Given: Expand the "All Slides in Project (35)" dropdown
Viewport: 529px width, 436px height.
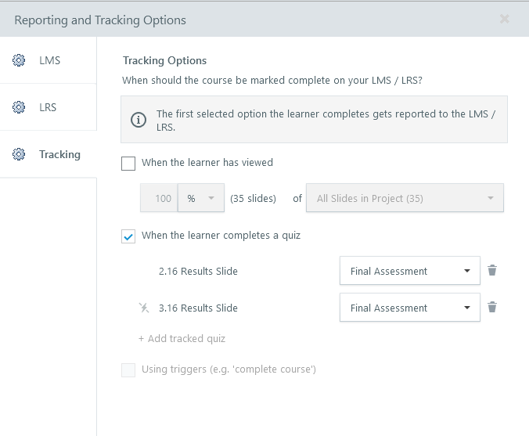Looking at the screenshot, I should (405, 199).
